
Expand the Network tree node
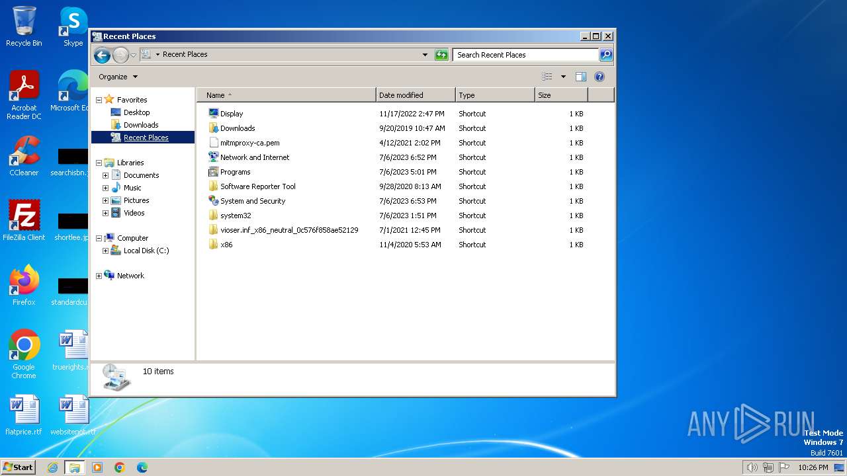pos(99,276)
